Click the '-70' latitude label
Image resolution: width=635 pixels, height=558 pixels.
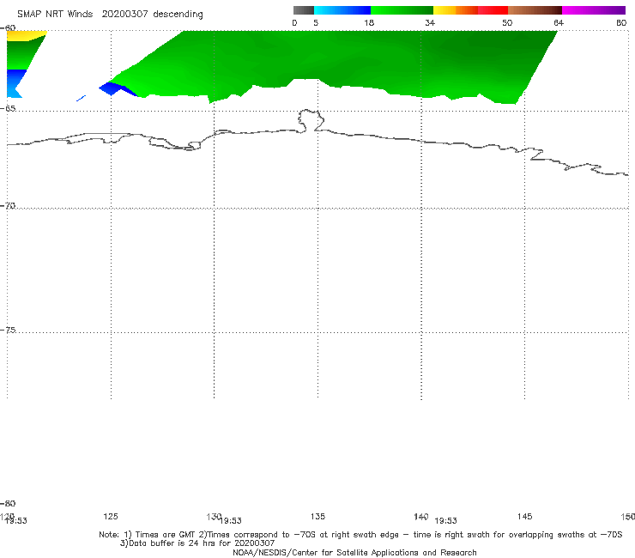(8, 206)
